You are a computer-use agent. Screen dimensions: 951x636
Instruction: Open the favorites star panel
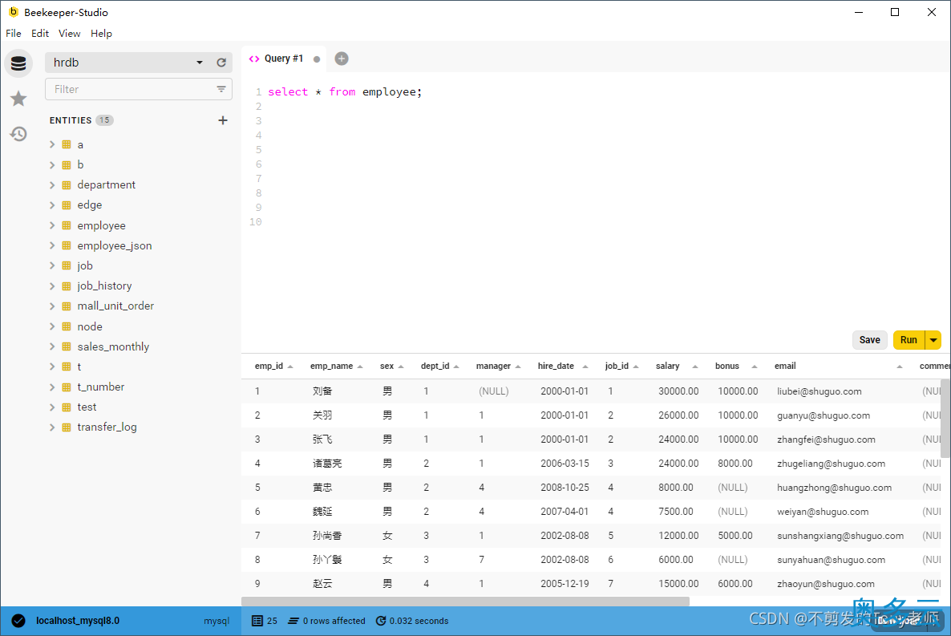click(18, 99)
